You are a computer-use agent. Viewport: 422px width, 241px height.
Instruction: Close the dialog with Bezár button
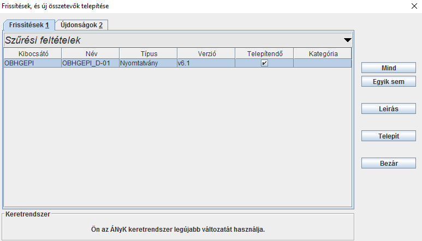click(389, 163)
